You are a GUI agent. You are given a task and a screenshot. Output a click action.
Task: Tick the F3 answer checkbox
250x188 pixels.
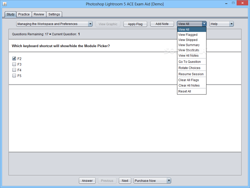coord(14,64)
